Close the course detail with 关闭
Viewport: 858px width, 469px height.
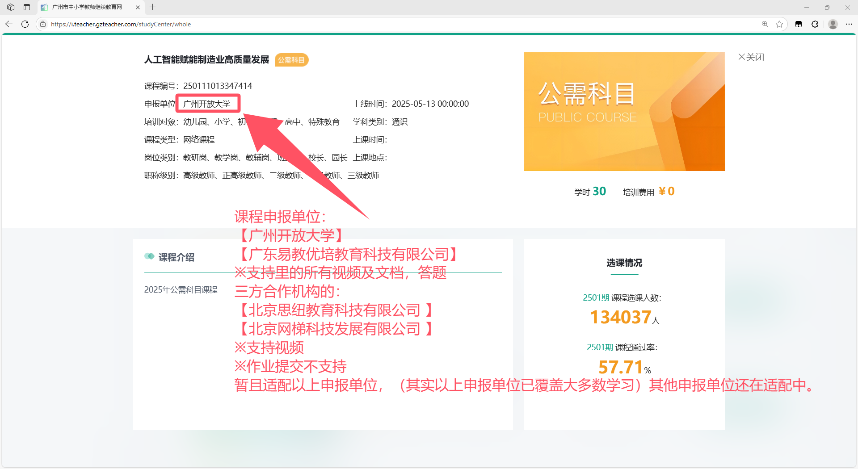click(751, 57)
